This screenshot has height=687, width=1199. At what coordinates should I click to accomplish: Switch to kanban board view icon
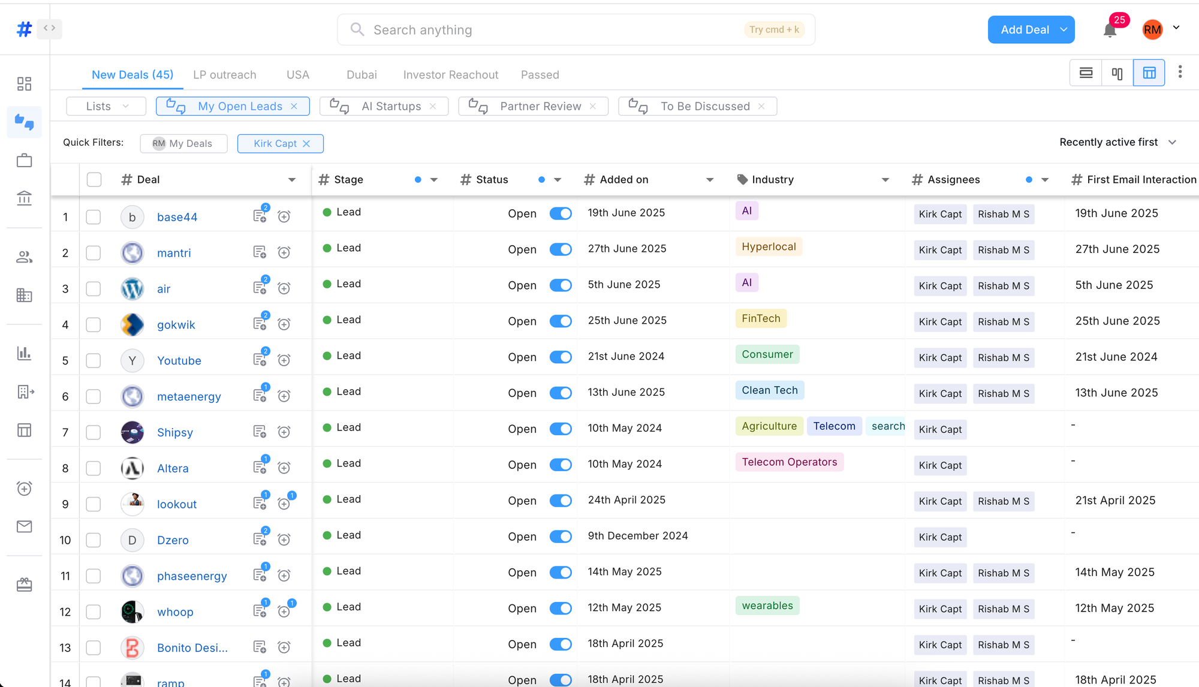pyautogui.click(x=1117, y=73)
